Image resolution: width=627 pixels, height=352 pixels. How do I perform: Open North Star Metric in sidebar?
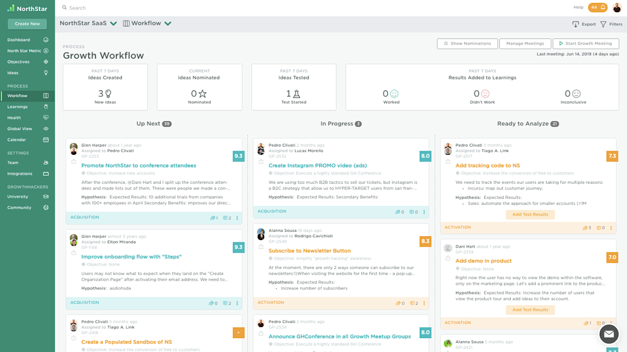[x=28, y=51]
